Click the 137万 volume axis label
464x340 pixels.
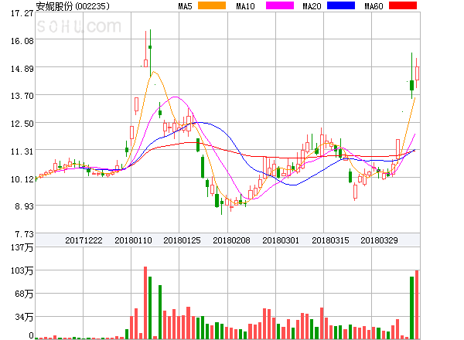coord(22,247)
